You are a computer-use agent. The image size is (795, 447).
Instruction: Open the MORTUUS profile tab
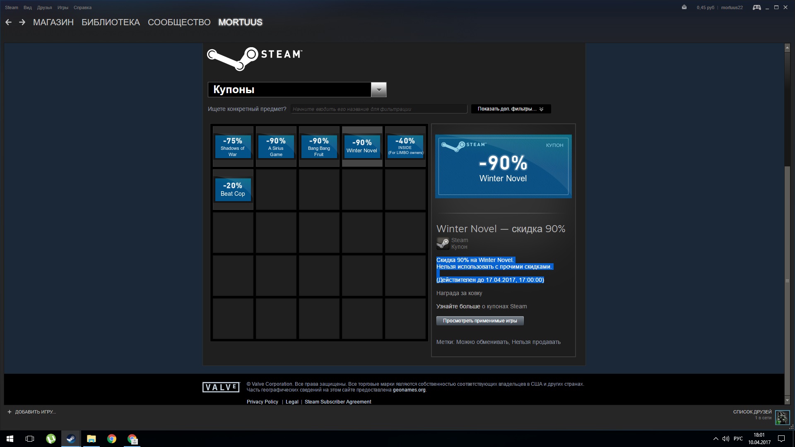240,22
